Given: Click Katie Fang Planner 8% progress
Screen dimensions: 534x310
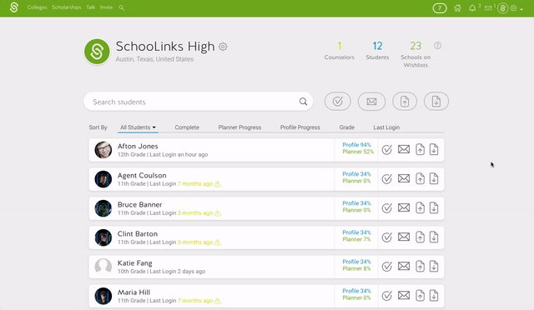Looking at the screenshot, I should coord(356,269).
